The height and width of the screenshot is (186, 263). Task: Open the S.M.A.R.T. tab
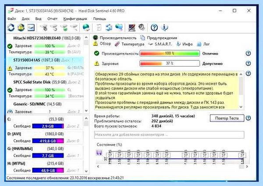160,44
